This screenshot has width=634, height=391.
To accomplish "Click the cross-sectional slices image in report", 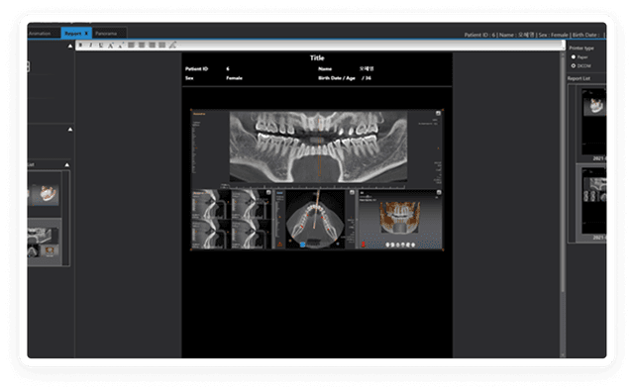I will pyautogui.click(x=232, y=220).
